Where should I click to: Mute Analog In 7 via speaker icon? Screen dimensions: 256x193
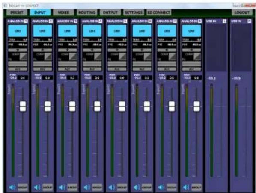click(161, 187)
